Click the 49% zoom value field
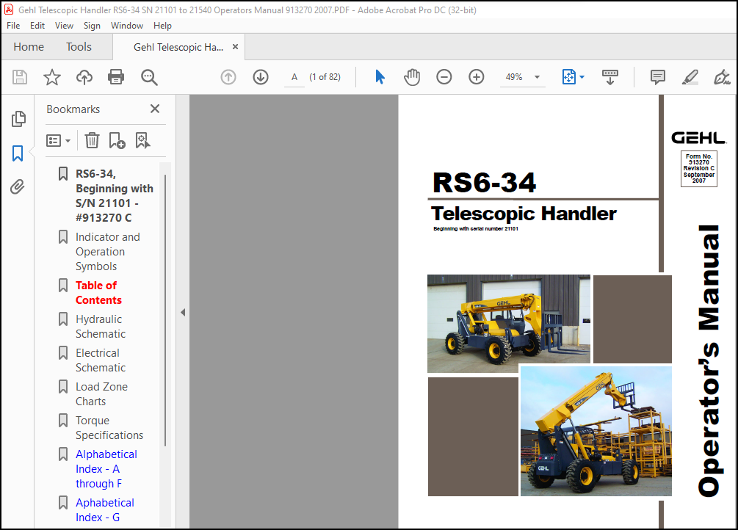Image resolution: width=738 pixels, height=530 pixels. click(x=513, y=77)
